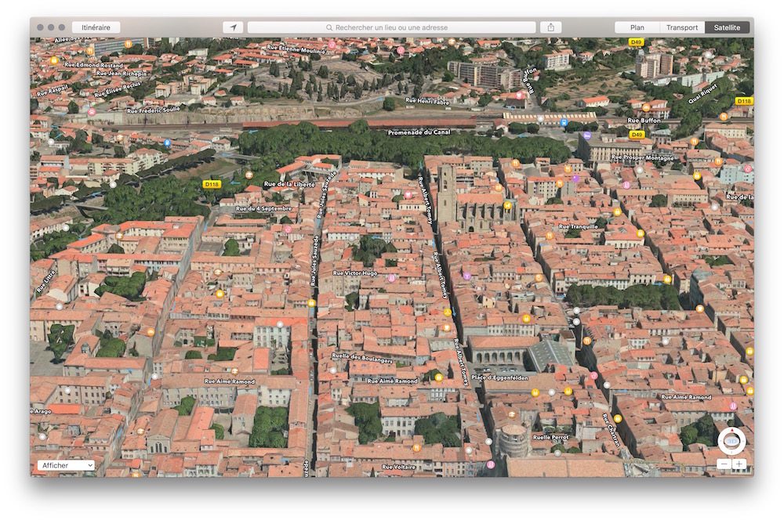The height and width of the screenshot is (520, 784).
Task: Focus the place or address search field
Action: pos(391,27)
